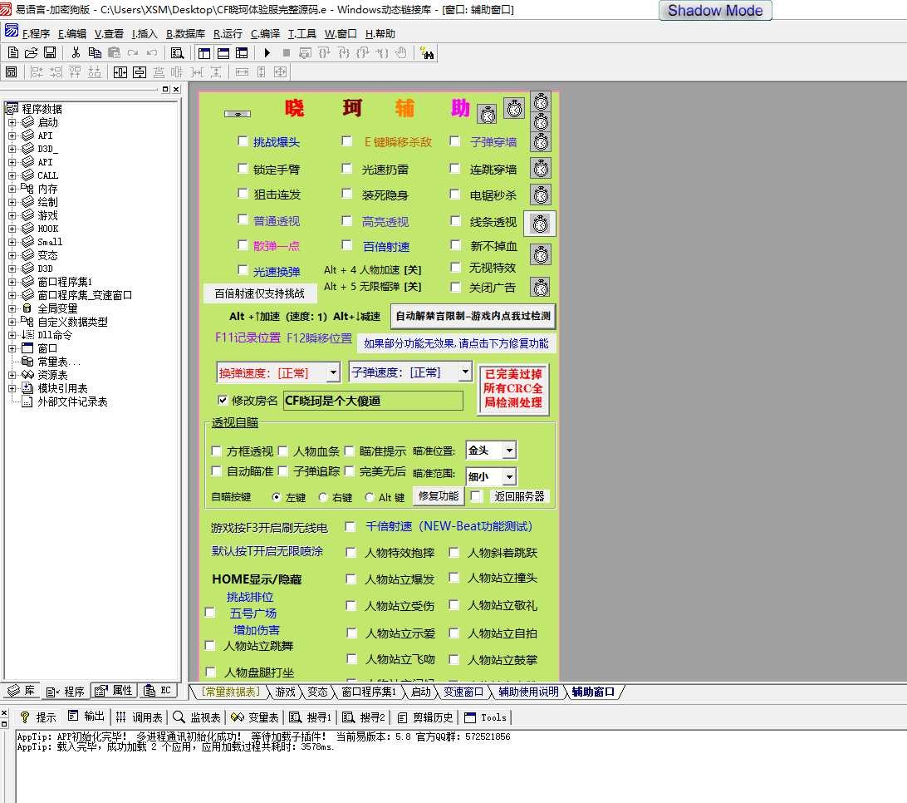Open the C.编译 menu
This screenshot has height=803, width=907.
tap(265, 33)
